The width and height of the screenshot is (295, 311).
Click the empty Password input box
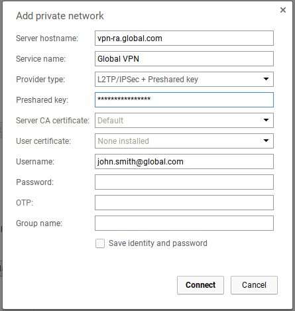(x=184, y=182)
